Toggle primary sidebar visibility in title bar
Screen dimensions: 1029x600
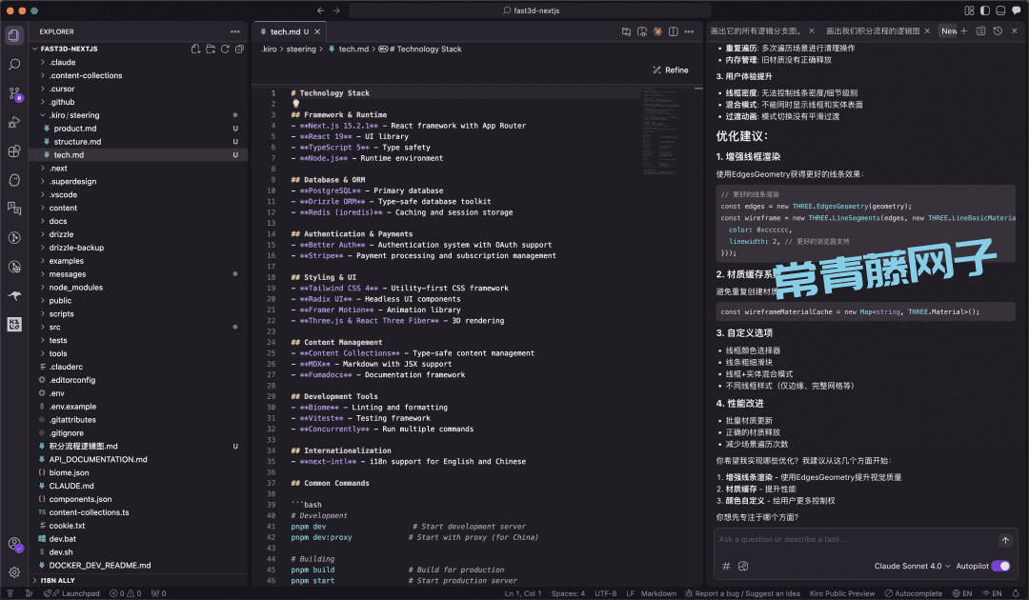pos(985,10)
